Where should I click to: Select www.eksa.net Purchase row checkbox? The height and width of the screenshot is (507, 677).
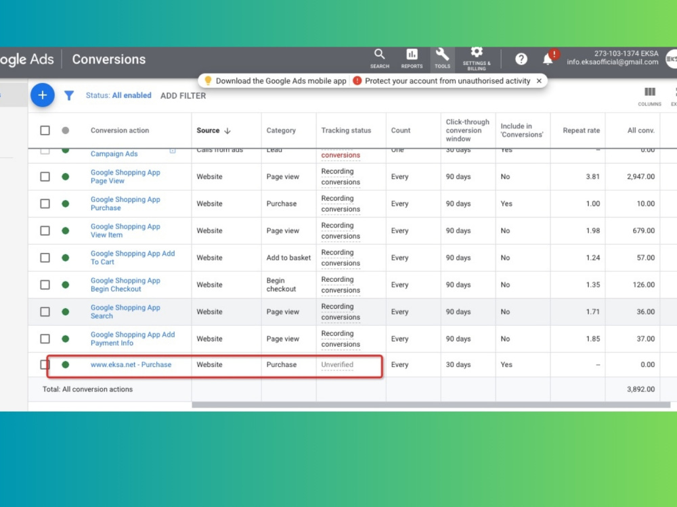[x=45, y=365]
